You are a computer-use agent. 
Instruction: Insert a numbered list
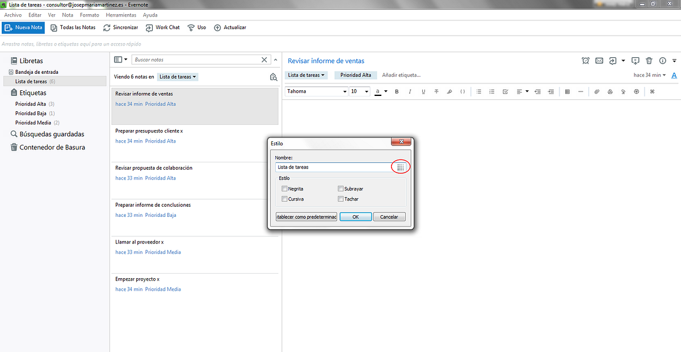tap(492, 91)
